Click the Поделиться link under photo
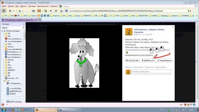The width and height of the screenshot is (199, 112). click(149, 67)
